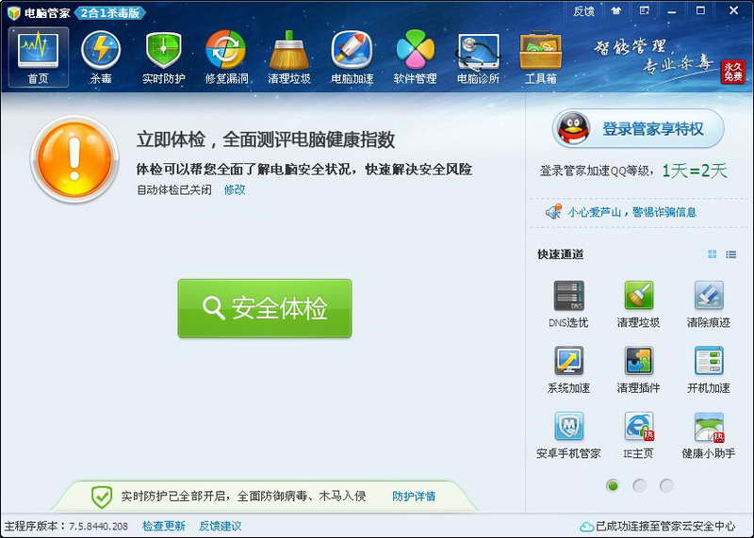Click 反馈建议 link in status bar
The height and width of the screenshot is (538, 754).
221,526
